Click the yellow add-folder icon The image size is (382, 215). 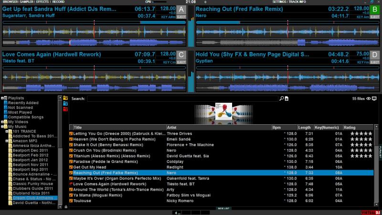coord(65,98)
